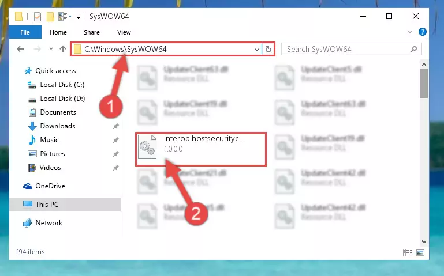Click the pin icon next to Downloads
Image resolution: width=444 pixels, height=276 pixels.
point(116,126)
